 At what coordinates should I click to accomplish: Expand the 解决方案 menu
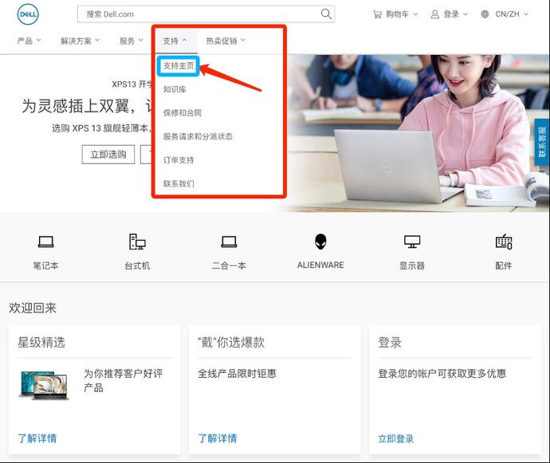(80, 41)
